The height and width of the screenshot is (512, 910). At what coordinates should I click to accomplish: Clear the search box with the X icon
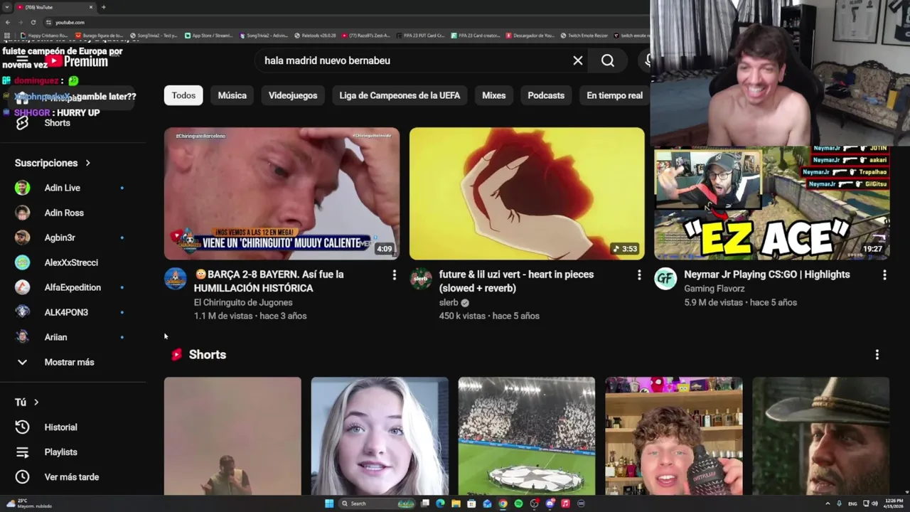click(x=578, y=60)
